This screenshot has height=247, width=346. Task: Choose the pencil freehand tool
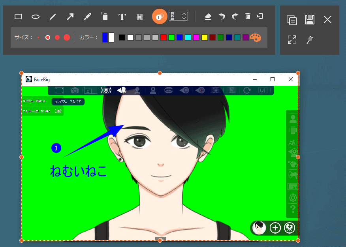88,17
